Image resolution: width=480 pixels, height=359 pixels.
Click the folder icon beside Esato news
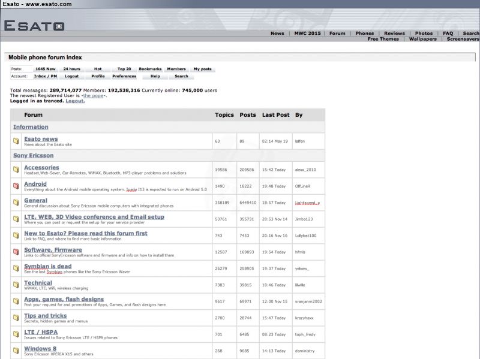click(16, 141)
